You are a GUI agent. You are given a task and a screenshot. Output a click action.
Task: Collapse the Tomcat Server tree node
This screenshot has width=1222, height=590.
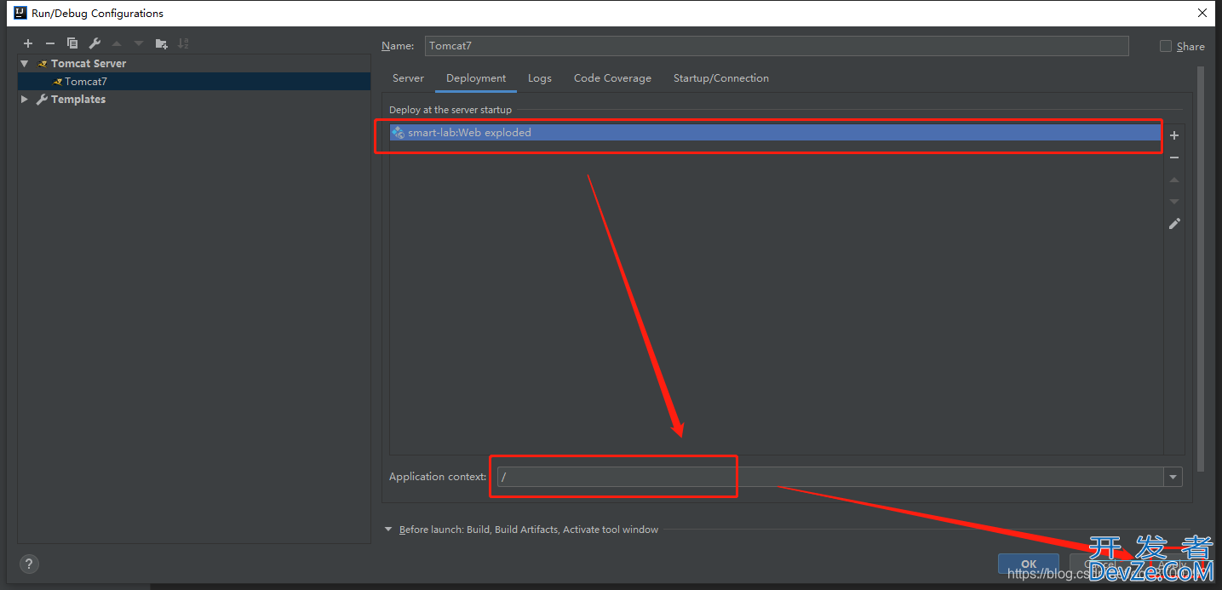point(25,64)
